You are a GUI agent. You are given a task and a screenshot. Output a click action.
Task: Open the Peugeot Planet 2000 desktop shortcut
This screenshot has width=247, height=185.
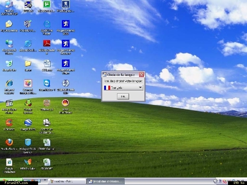65,24
